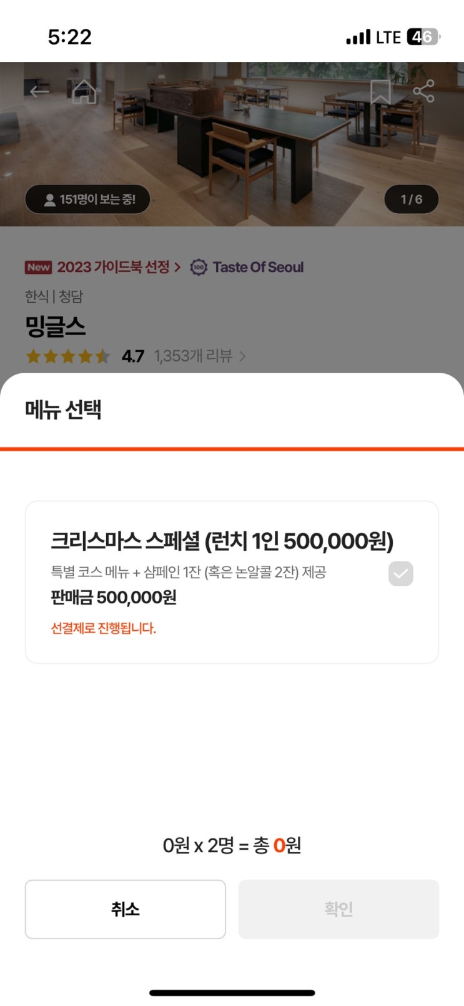Tap the person icon in viewers badge
Viewport: 464px width, 1006px height.
tap(50, 200)
